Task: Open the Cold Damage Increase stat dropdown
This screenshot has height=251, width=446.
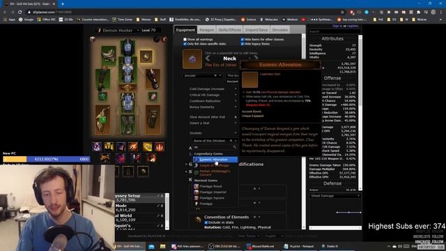Action: (x=213, y=89)
